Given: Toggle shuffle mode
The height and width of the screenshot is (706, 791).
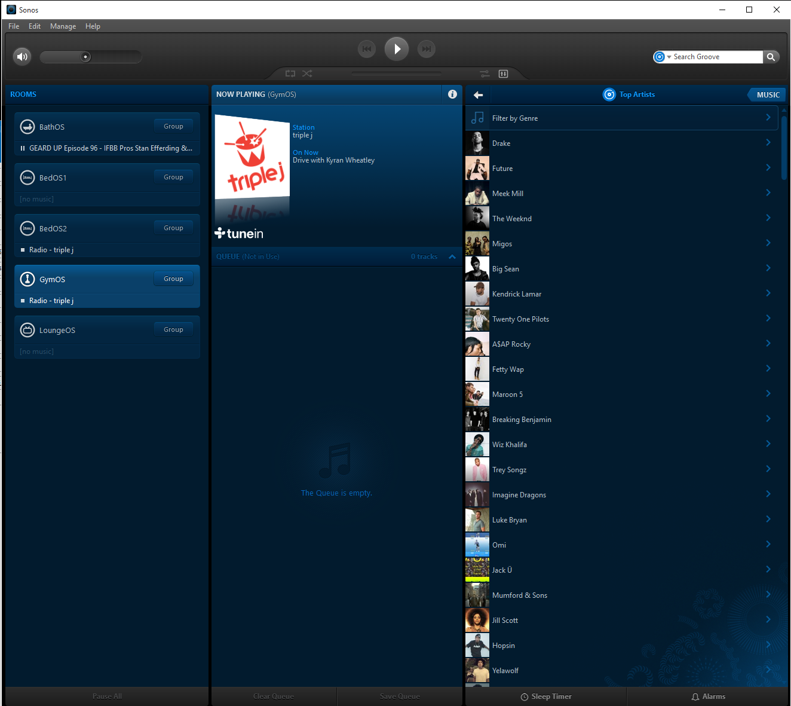Looking at the screenshot, I should 307,74.
